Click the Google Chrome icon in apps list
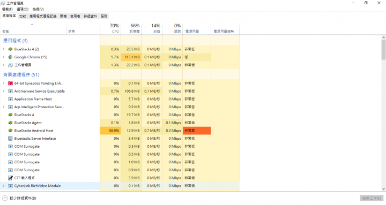The image size is (386, 205). point(10,57)
